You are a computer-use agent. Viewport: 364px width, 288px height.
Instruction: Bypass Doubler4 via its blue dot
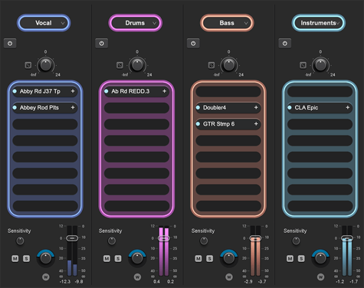(x=198, y=108)
